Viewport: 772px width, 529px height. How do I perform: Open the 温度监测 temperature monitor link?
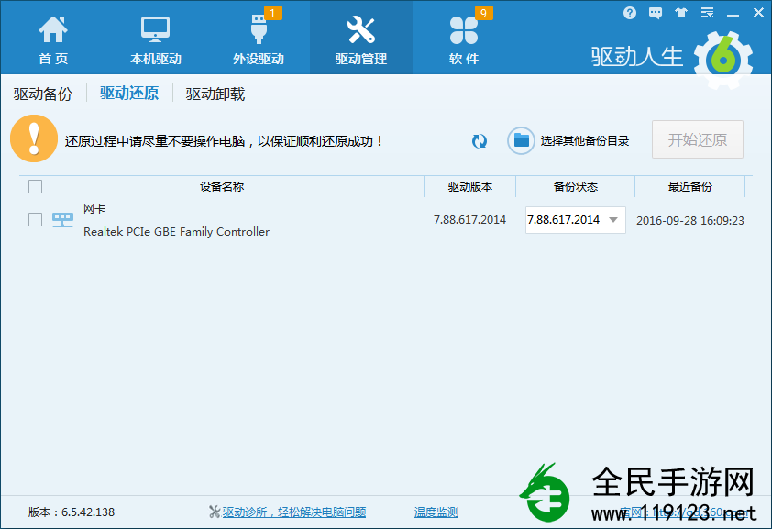pyautogui.click(x=436, y=512)
